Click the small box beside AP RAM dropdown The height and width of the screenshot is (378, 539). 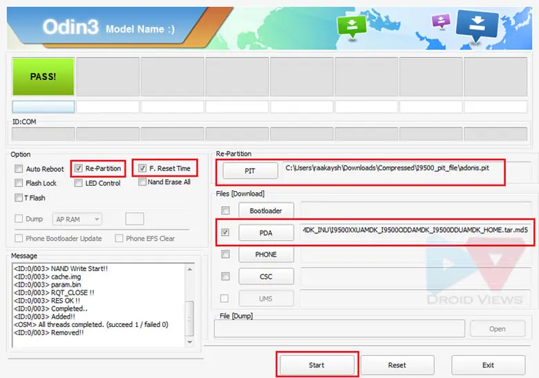[x=135, y=219]
